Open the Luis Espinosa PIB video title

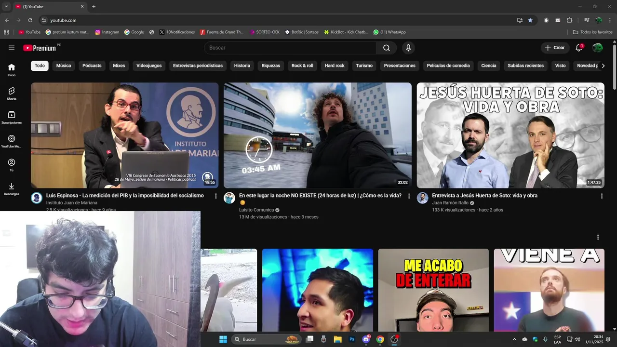point(125,196)
